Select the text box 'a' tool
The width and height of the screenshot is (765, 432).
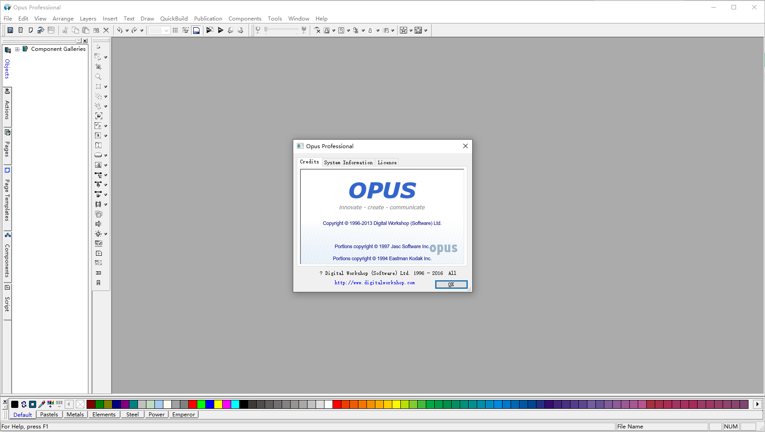coord(98,136)
